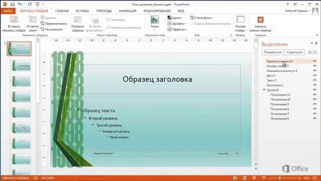Hide Дата 3 with eye icon
This screenshot has width=321, height=181.
point(314,75)
